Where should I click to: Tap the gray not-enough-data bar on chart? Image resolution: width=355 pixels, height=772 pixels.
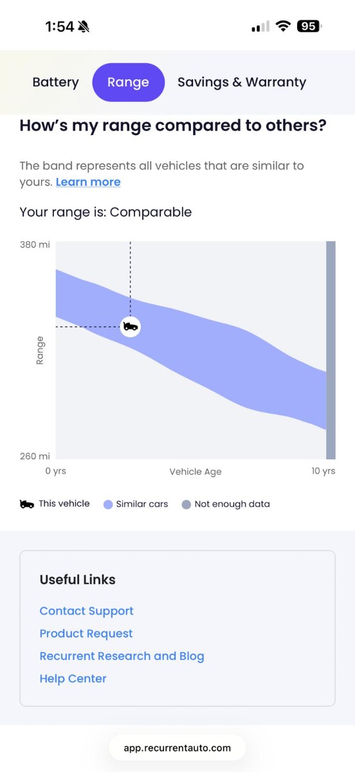click(331, 350)
